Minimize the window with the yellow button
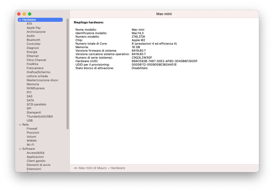This screenshot has height=192, width=274. [x=24, y=14]
